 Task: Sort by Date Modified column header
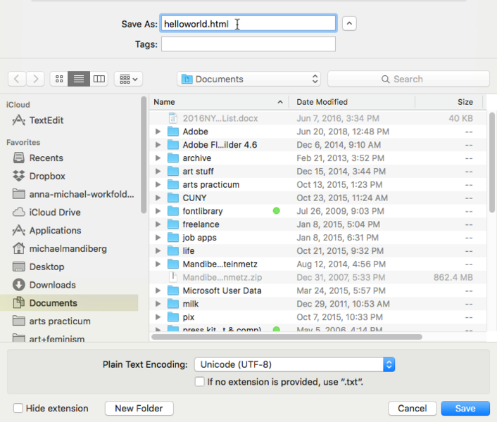(351, 102)
